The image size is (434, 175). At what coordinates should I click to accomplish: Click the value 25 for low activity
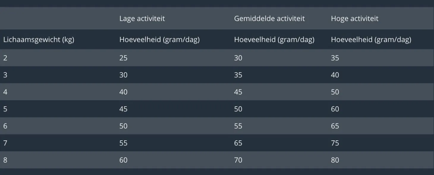123,58
